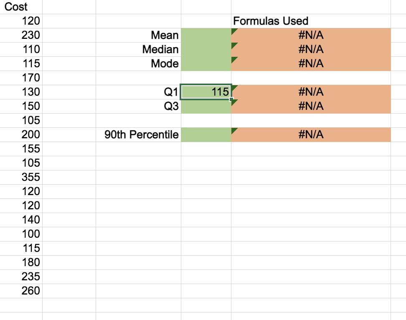Select the green Mode value cell
The height and width of the screenshot is (320, 406).
206,63
